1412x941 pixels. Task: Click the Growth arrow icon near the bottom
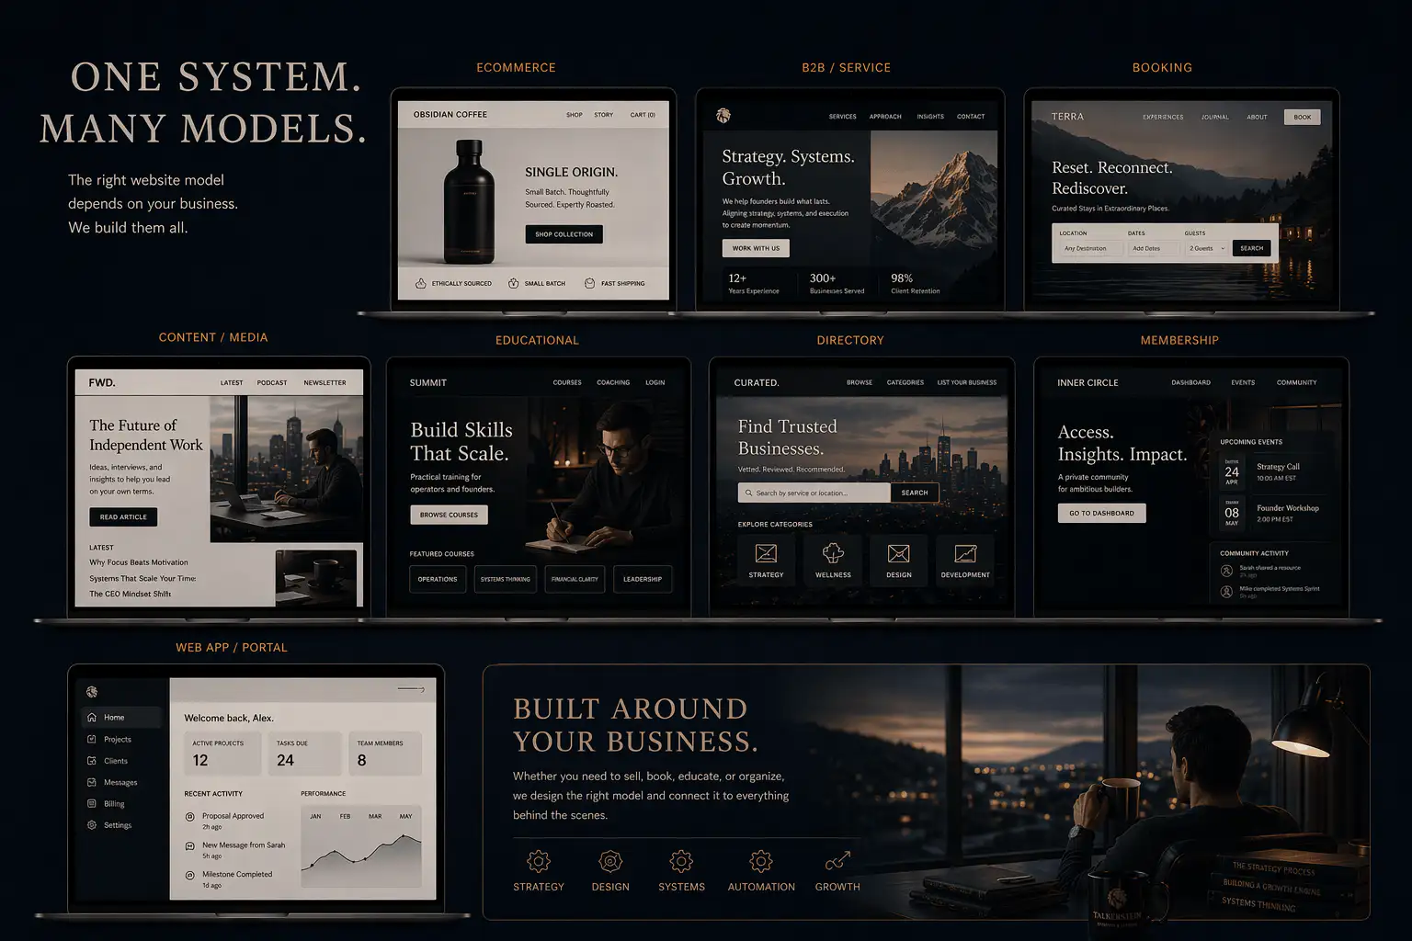[836, 861]
